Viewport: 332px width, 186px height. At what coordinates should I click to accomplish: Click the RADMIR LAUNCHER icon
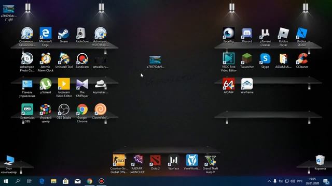(x=137, y=164)
